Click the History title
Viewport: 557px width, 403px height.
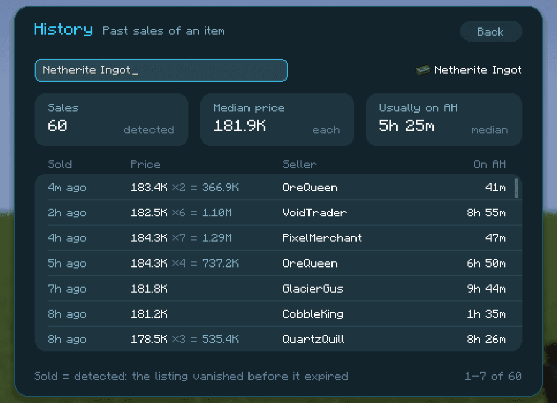pyautogui.click(x=63, y=30)
